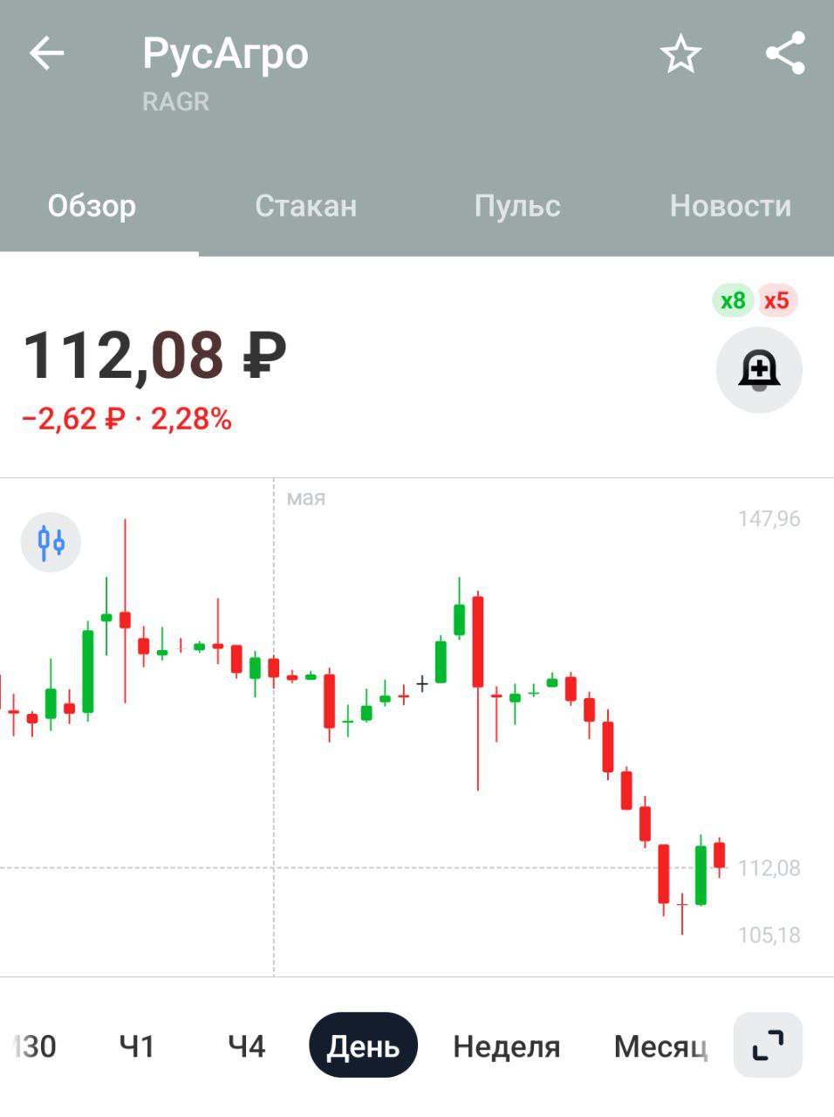
Task: Select the partially visible 30-minute timeframe
Action: (x=35, y=1045)
